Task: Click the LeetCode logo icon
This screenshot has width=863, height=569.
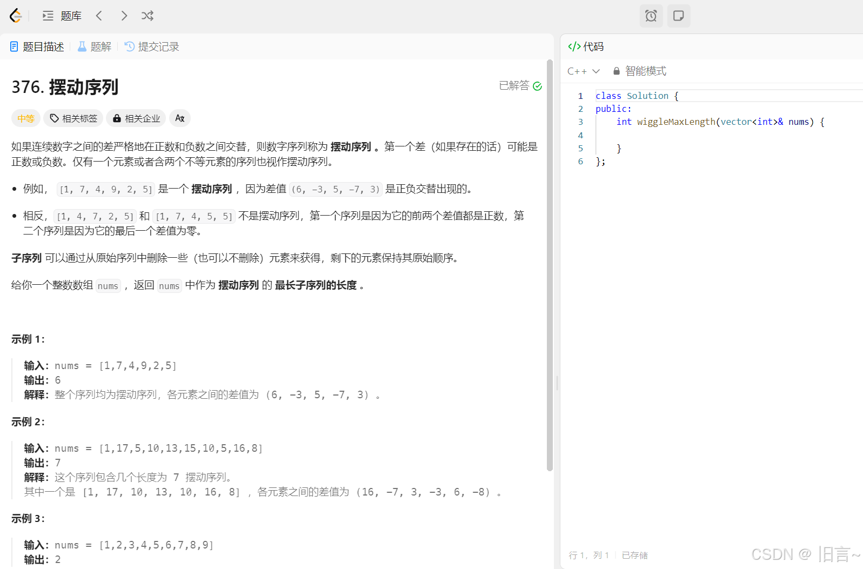Action: click(16, 16)
